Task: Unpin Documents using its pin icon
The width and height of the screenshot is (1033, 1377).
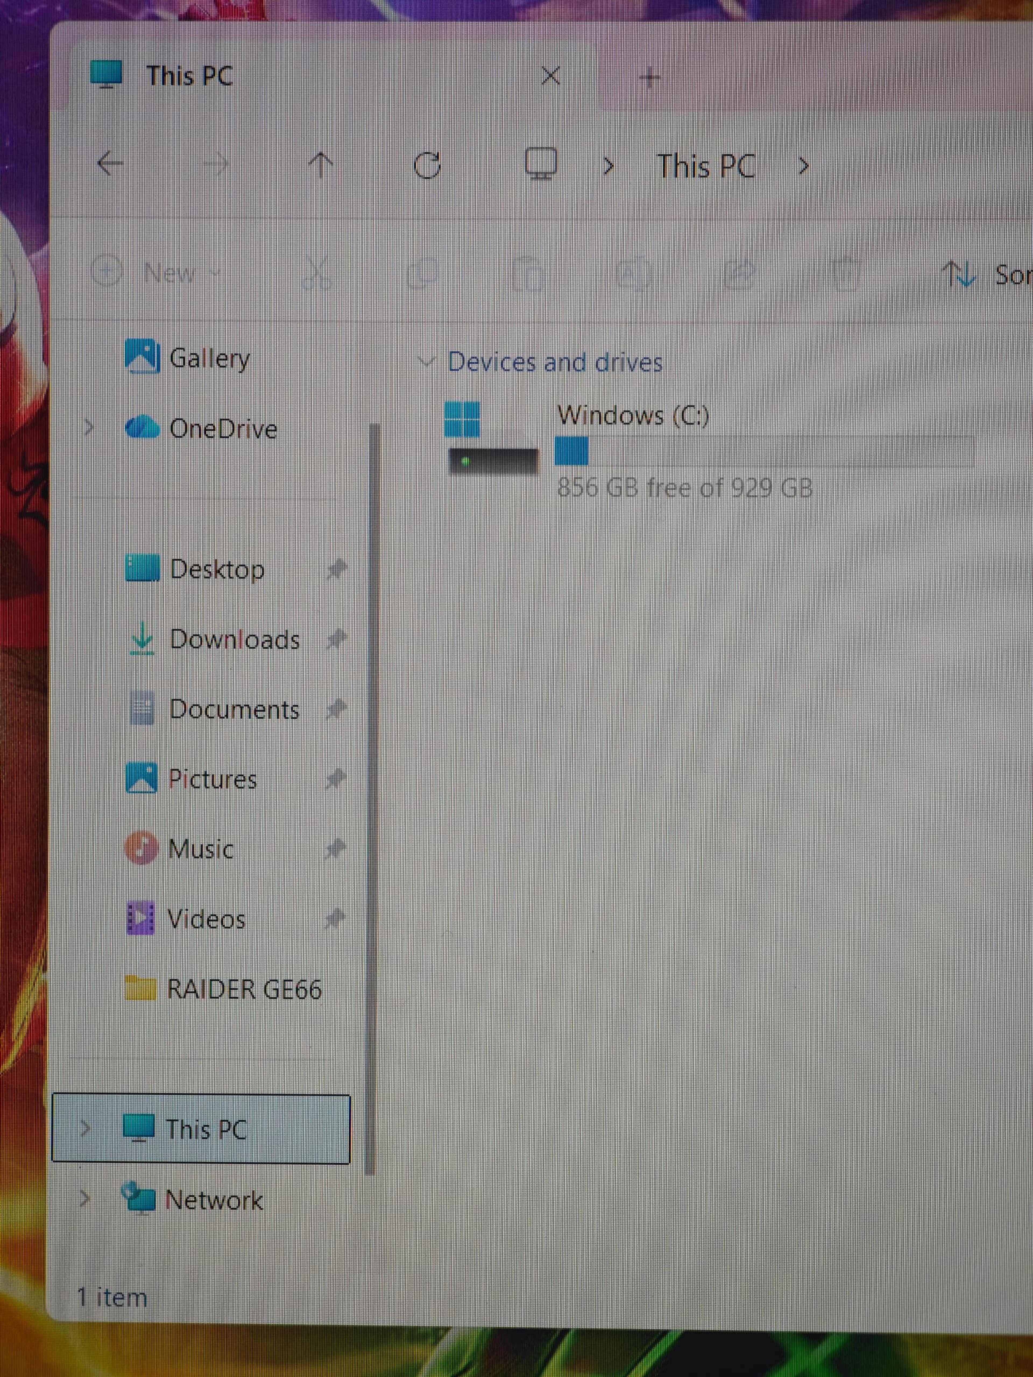Action: [x=337, y=708]
